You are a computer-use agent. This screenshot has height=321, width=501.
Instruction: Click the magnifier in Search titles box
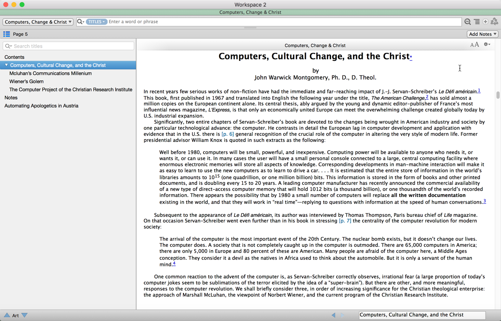click(x=8, y=46)
